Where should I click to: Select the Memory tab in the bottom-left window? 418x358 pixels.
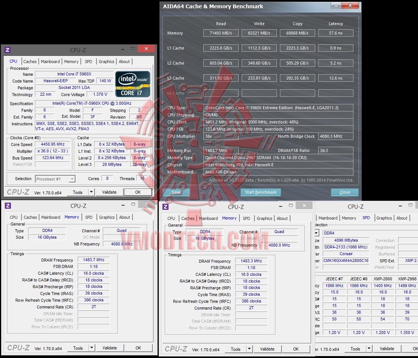click(72, 217)
